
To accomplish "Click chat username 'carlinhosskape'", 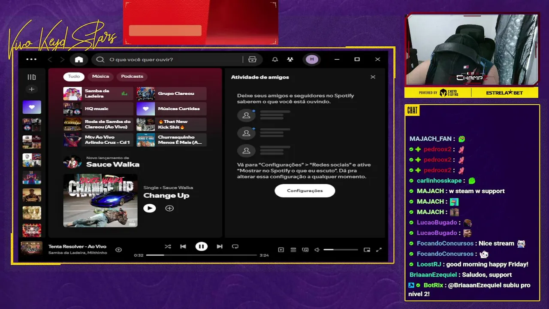I will (x=439, y=181).
